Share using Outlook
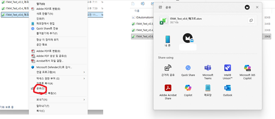 228,91
